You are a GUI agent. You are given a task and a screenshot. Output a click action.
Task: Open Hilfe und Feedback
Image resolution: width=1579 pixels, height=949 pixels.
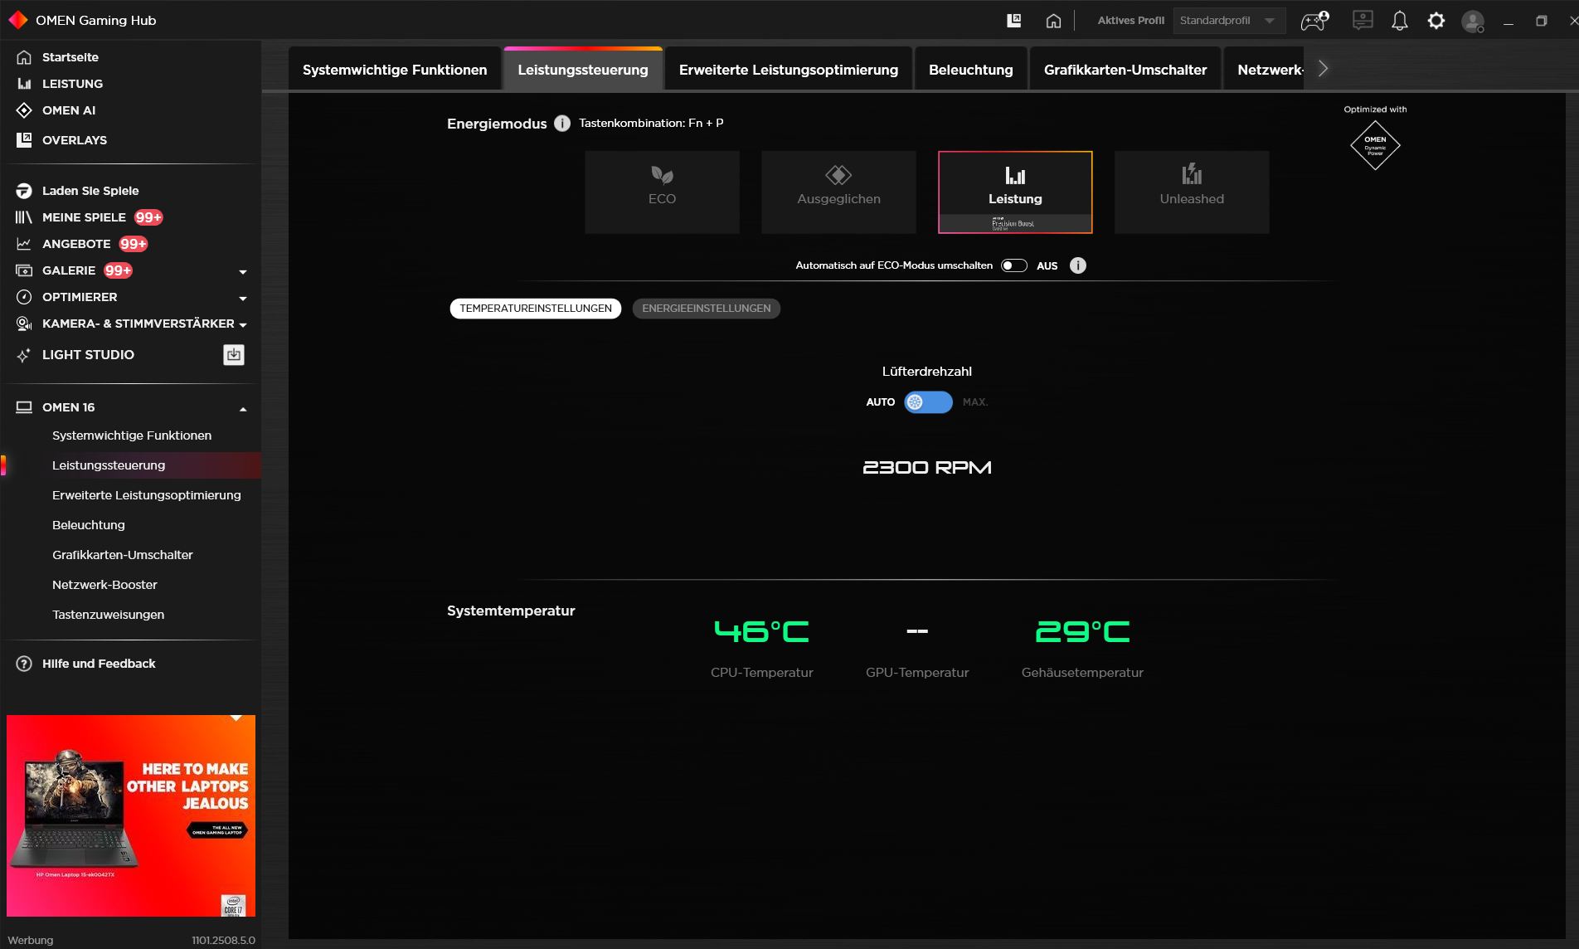(99, 664)
